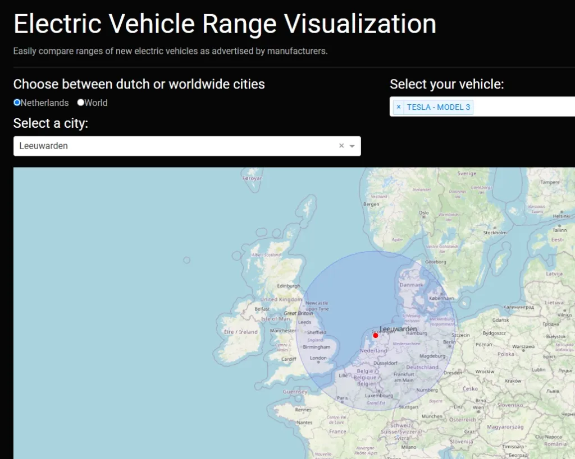Click the Leeuwarden text in the city selector
The width and height of the screenshot is (575, 459).
(x=44, y=146)
